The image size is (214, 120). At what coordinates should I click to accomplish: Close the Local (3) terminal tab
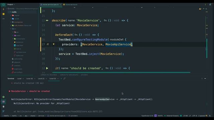tap(58, 79)
